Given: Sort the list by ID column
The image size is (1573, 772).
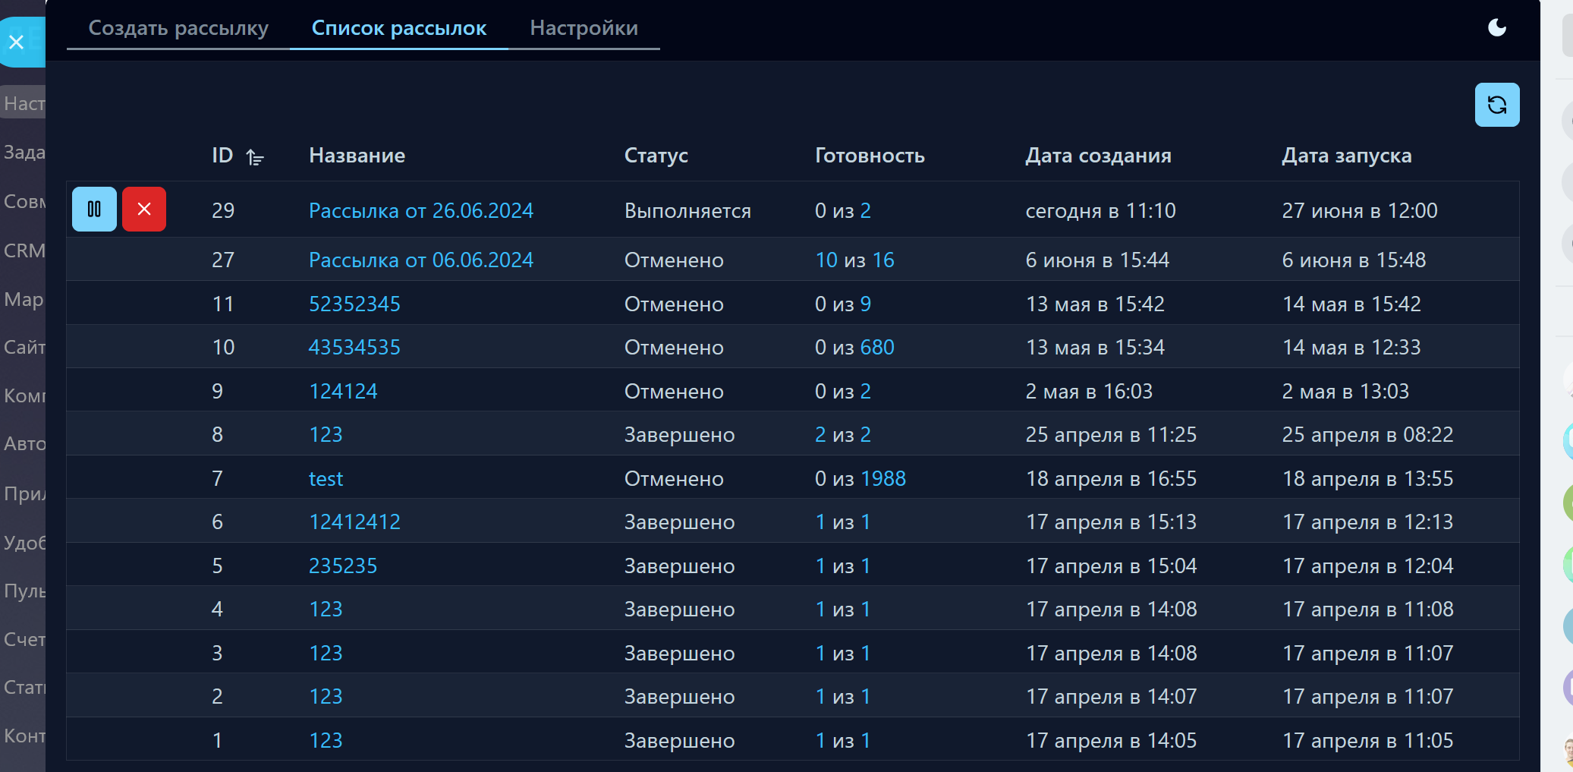Looking at the screenshot, I should coord(255,157).
